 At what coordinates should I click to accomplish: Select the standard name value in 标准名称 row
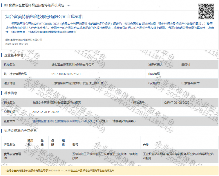point(56,103)
